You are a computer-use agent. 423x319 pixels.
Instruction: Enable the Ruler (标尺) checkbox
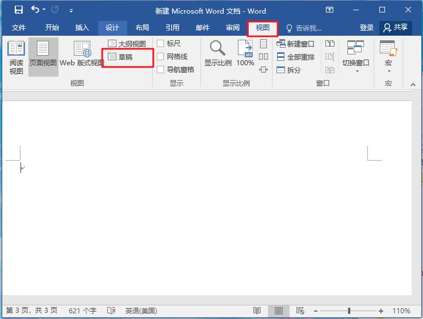161,44
